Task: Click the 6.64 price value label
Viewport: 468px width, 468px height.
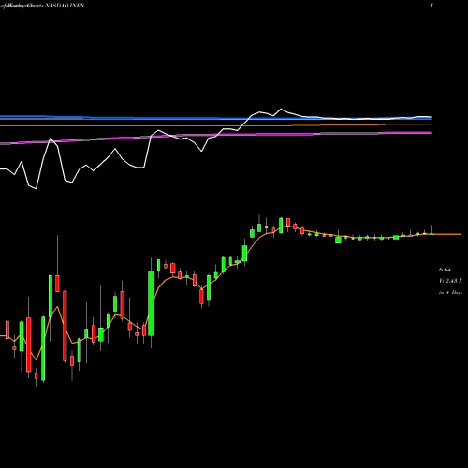Action: pyautogui.click(x=445, y=270)
